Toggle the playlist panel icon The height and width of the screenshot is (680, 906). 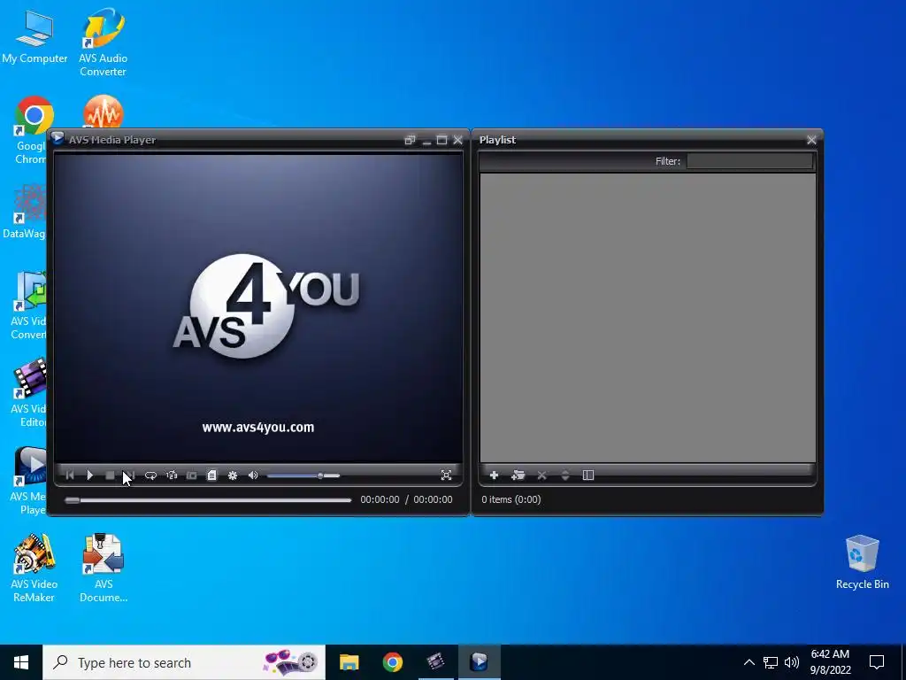tap(212, 475)
